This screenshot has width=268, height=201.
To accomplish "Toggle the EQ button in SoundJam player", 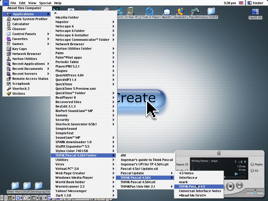I will click(x=252, y=171).
